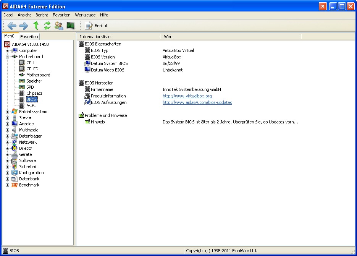The width and height of the screenshot is (357, 256).
Task: Select CPU in the tree
Action: coord(30,63)
